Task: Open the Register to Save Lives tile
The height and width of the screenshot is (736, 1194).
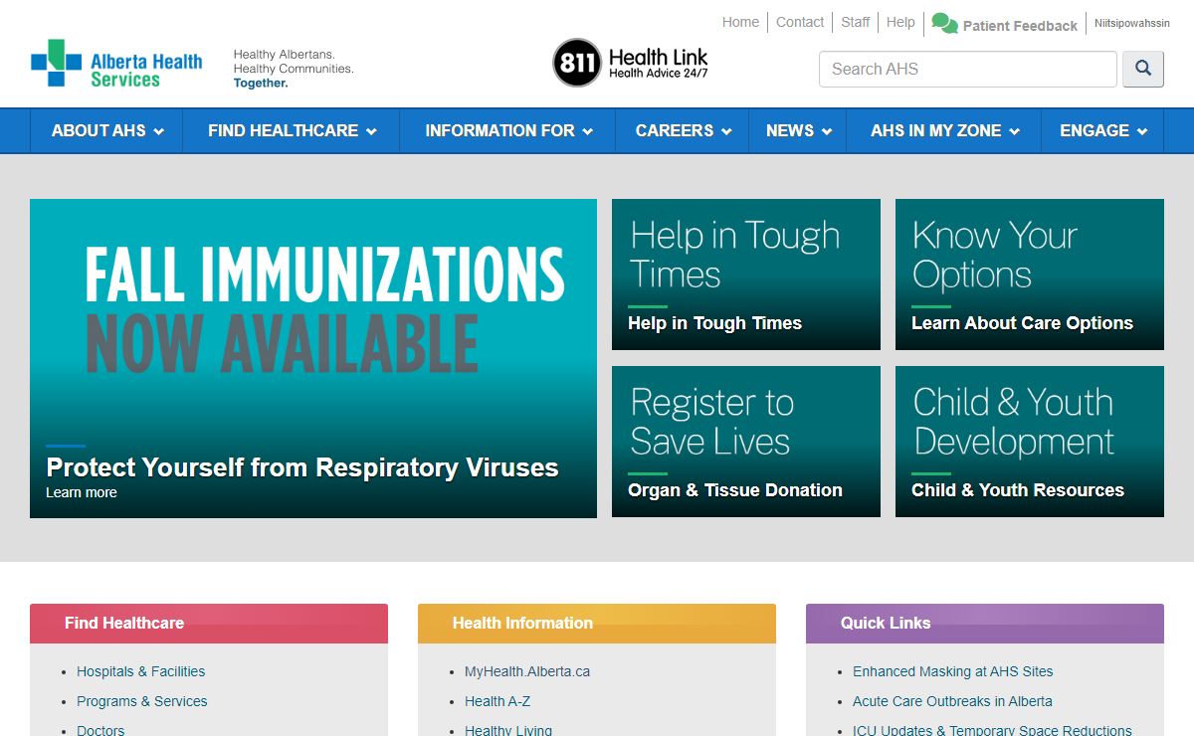Action: [x=746, y=442]
